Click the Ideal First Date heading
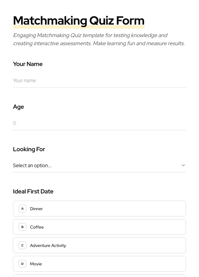Image resolution: width=199 pixels, height=277 pixels. [x=33, y=191]
